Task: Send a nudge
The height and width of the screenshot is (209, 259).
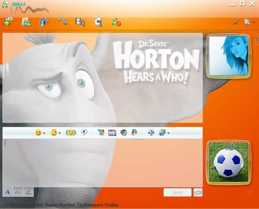Action: pos(71,133)
